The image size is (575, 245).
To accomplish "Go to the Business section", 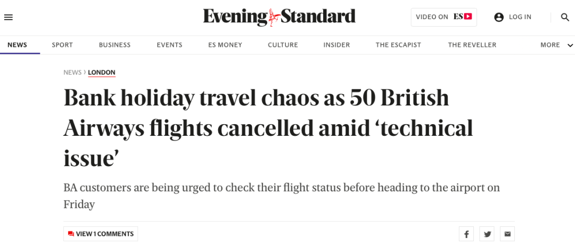I will coord(115,45).
